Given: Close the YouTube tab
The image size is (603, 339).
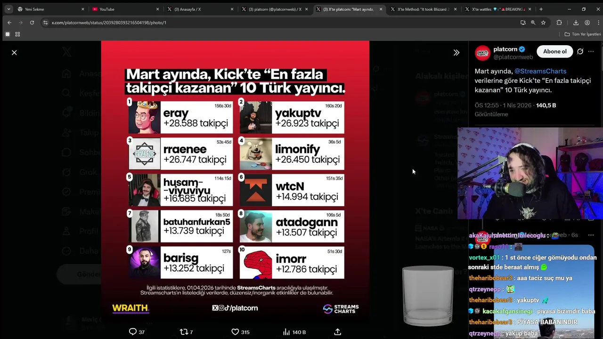Looking at the screenshot, I should 157,9.
